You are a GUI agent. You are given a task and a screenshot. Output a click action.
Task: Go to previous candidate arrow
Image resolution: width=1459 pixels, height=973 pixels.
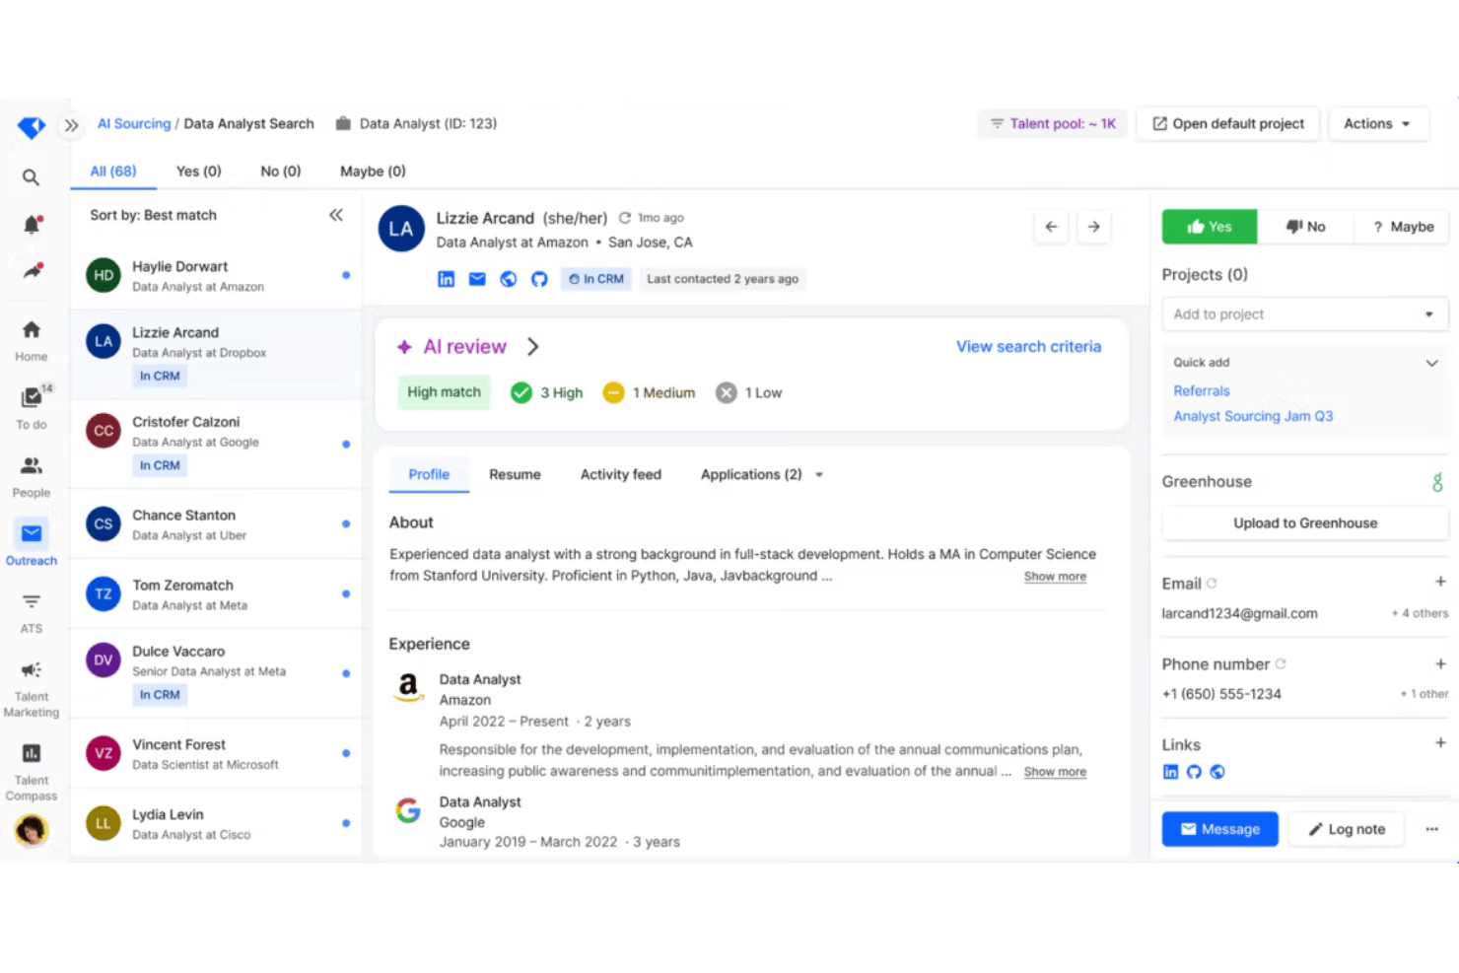point(1052,227)
